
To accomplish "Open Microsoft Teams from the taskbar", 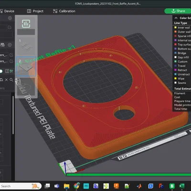I will (57, 186).
